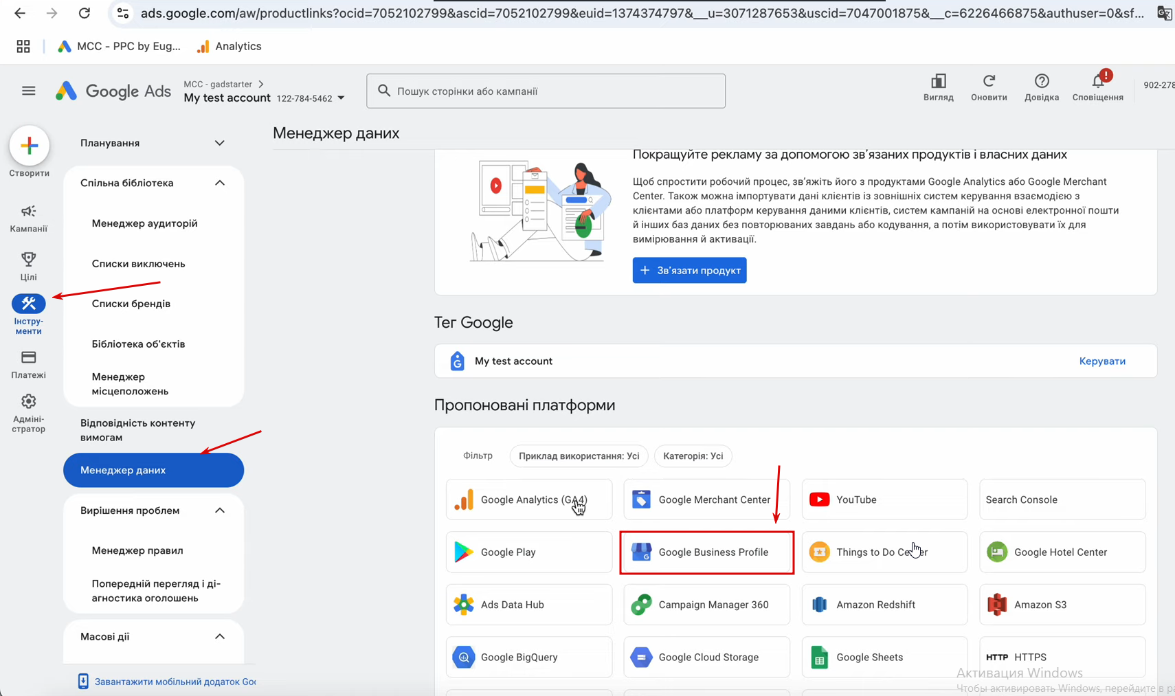This screenshot has width=1175, height=696.
Task: Select Google Business Profile platform
Action: tap(706, 552)
